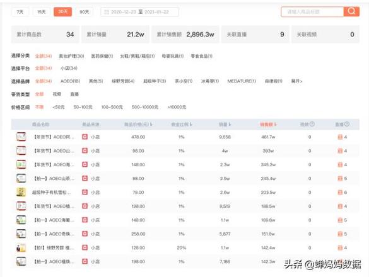Screen dimensions: 369x277
Task: Filter brand 绿野芳踪(4)
Action: click(123, 81)
